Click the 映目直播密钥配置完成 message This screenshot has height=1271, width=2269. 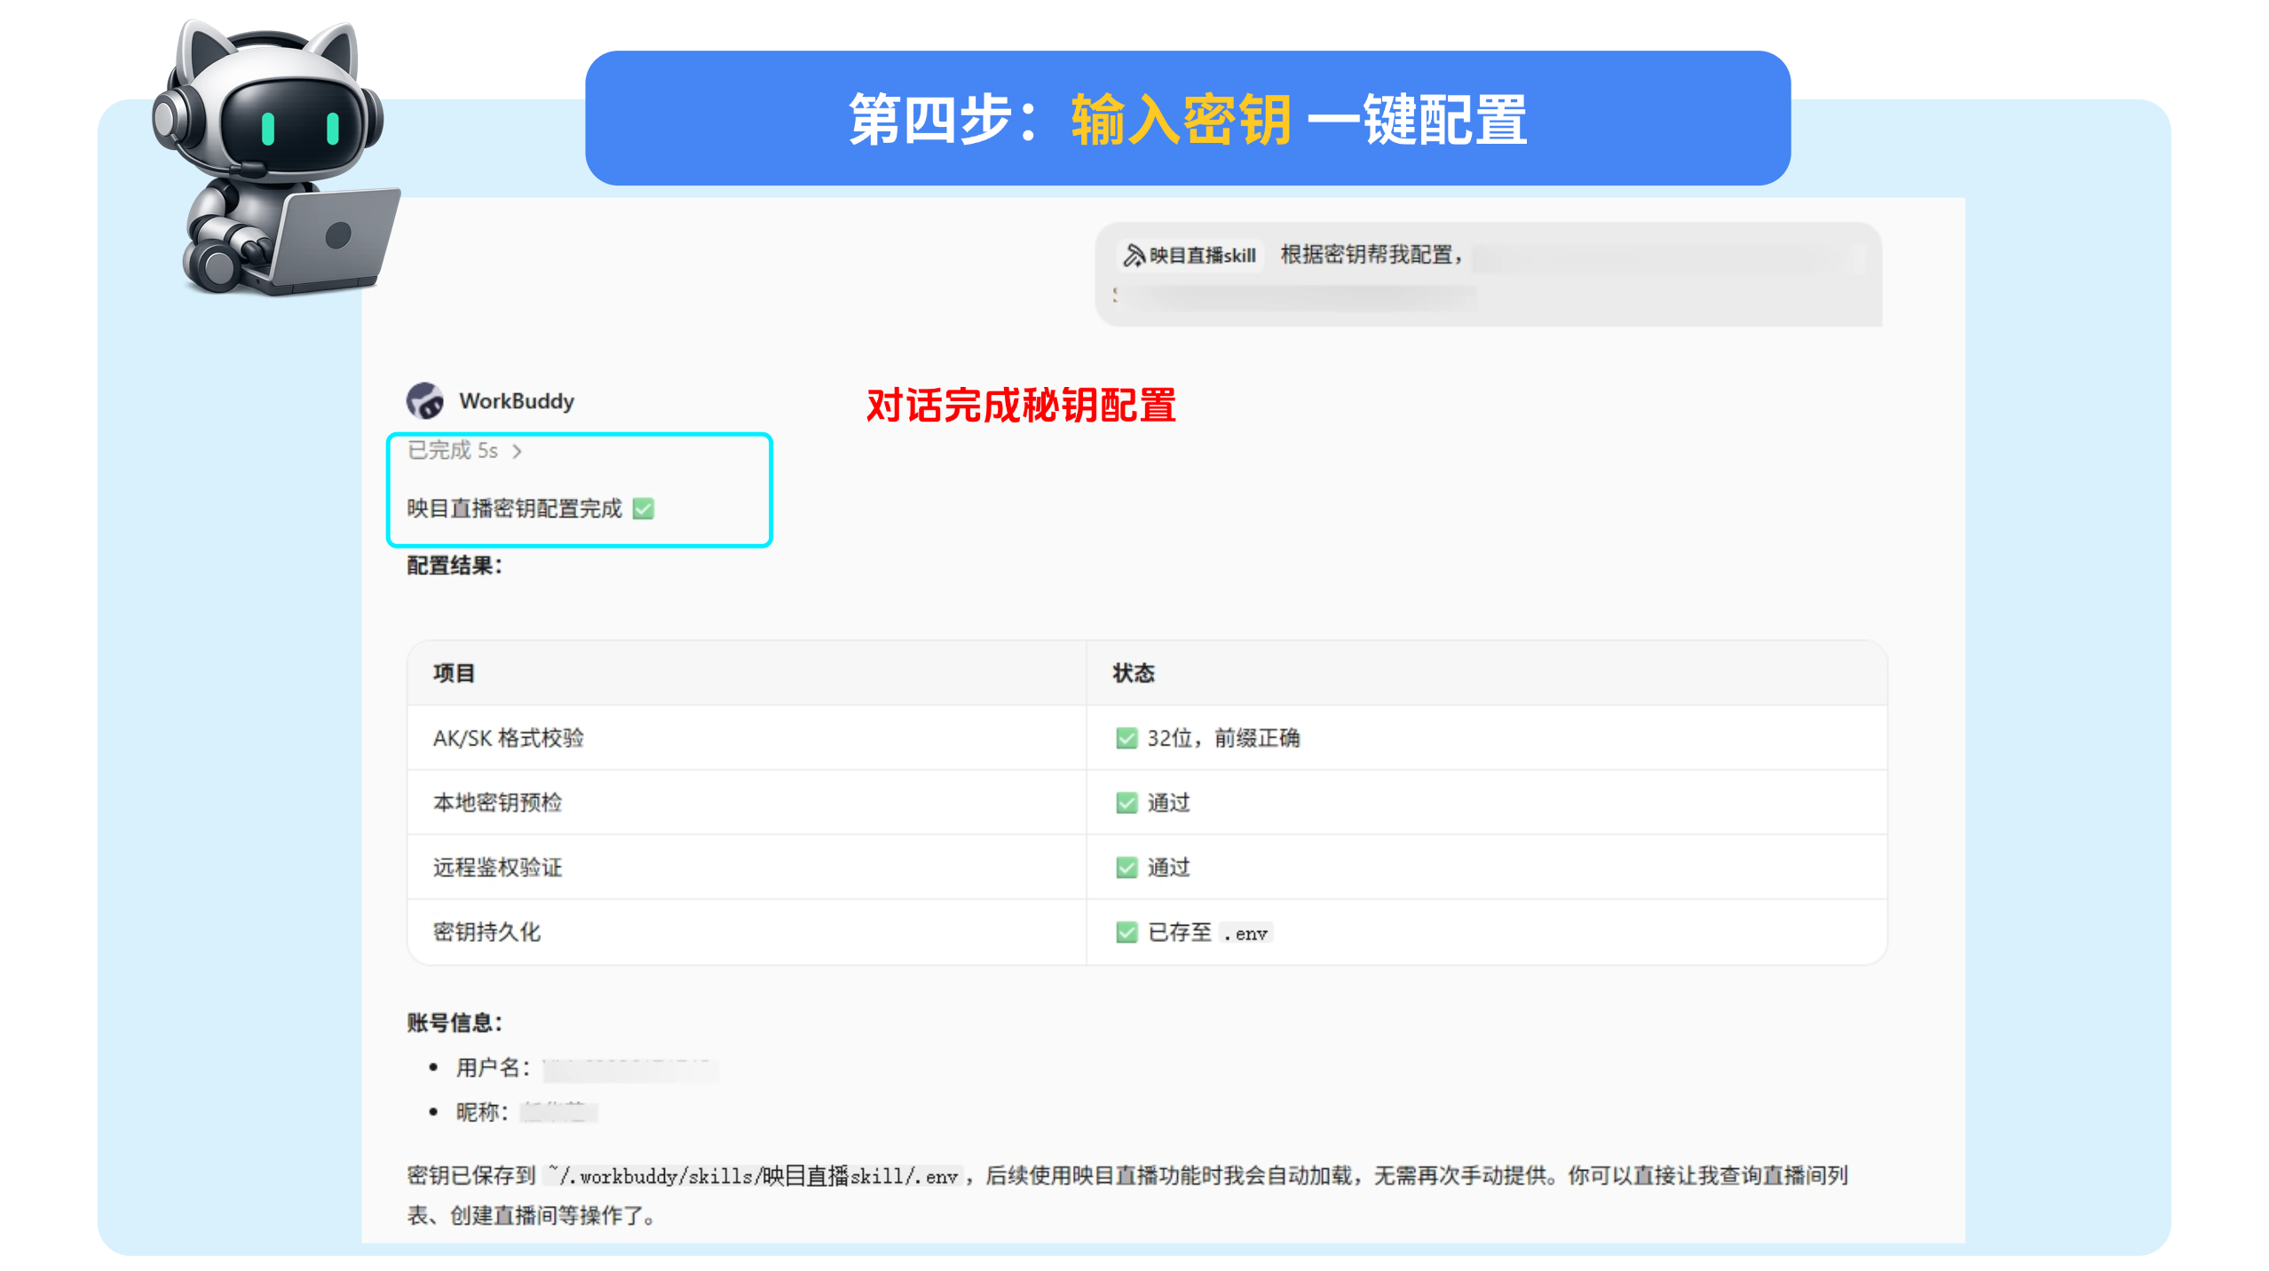coord(515,509)
